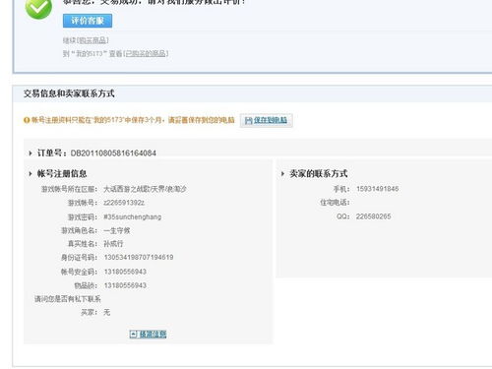492x369 pixels.
Task: Click the 保存到电脑 link
Action: 271,120
